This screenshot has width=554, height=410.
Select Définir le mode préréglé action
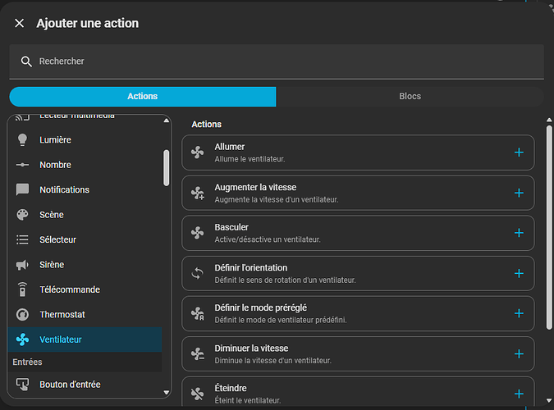tap(357, 313)
